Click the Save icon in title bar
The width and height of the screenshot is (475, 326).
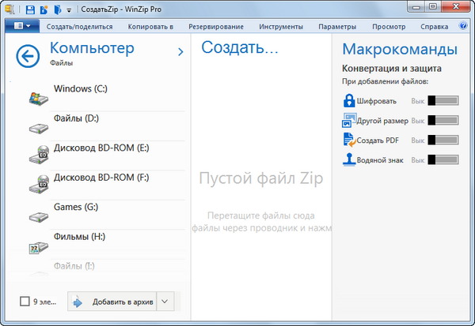coord(30,9)
